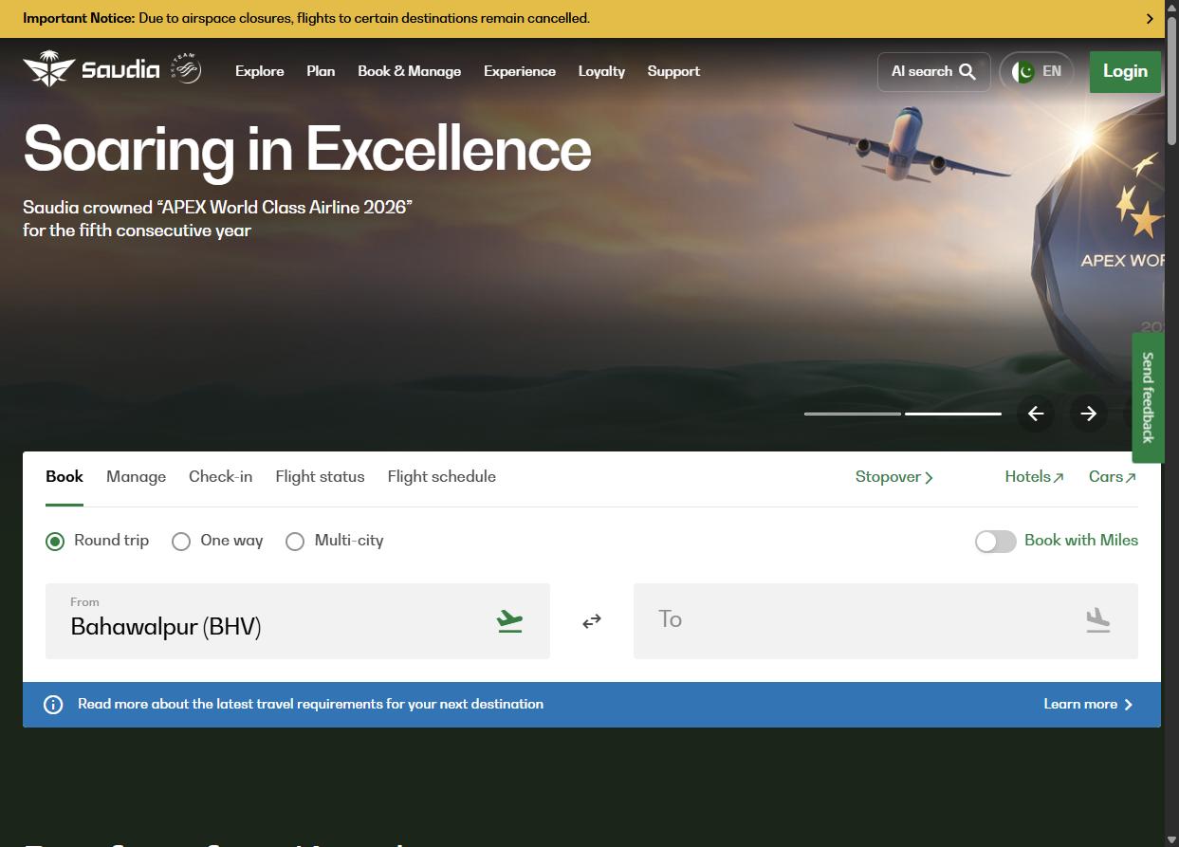Viewport: 1179px width, 847px height.
Task: Open the Experience menu
Action: (x=520, y=71)
